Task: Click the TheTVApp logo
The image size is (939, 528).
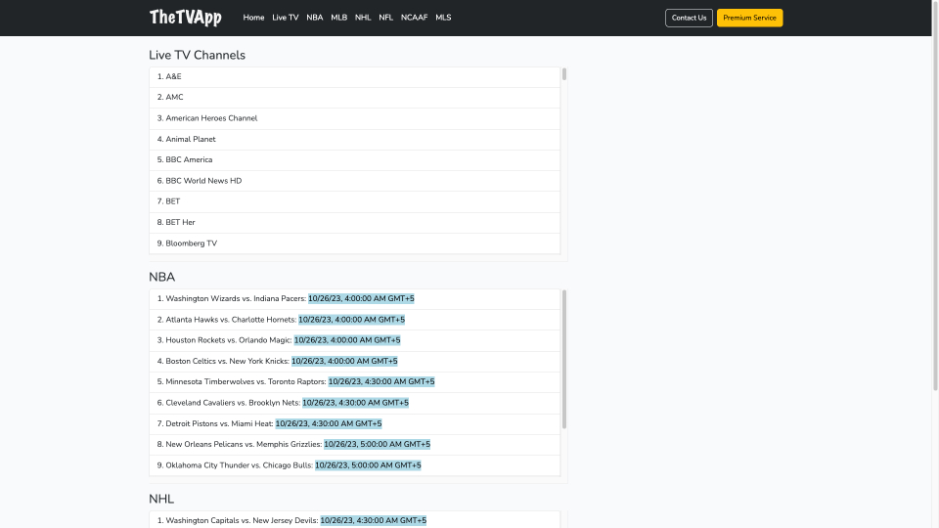Action: tap(185, 18)
